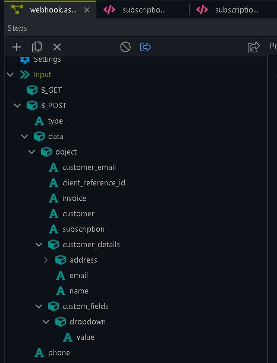
Task: Expand the address object
Action: click(x=46, y=260)
